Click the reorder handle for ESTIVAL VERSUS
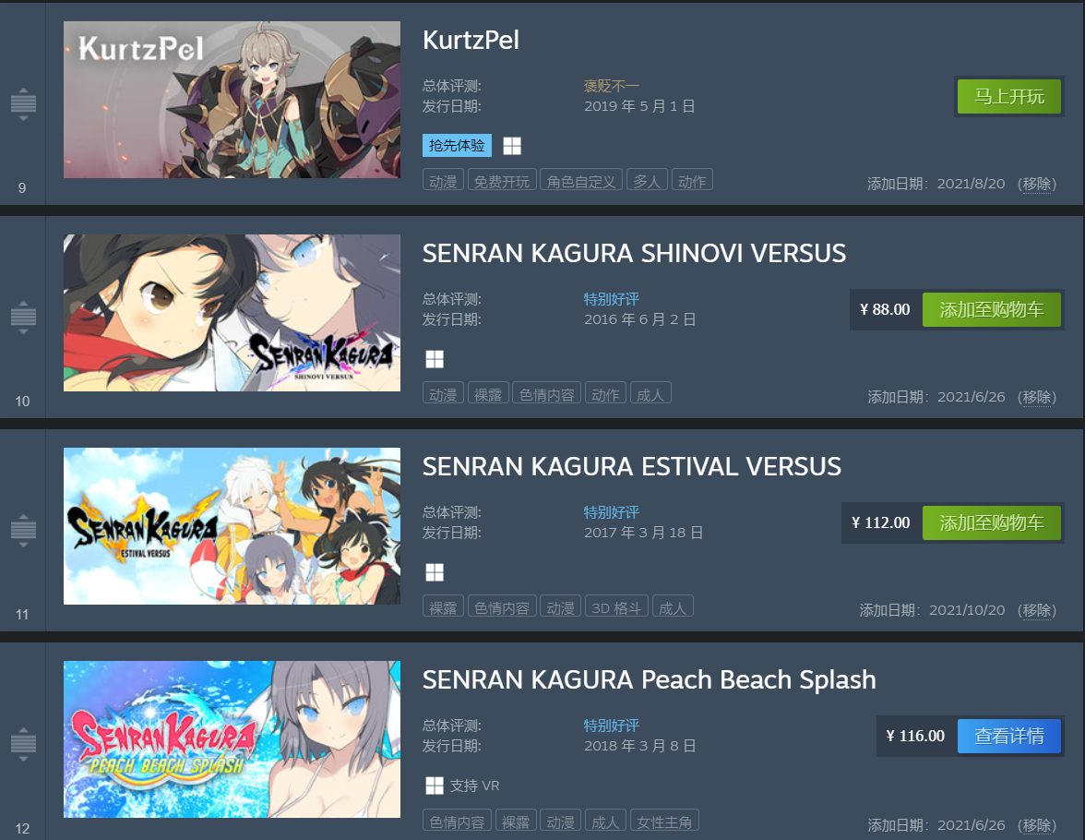Image resolution: width=1085 pixels, height=840 pixels. pos(23,531)
